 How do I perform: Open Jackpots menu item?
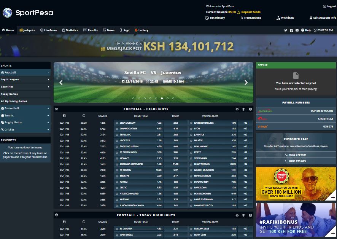(x=27, y=30)
